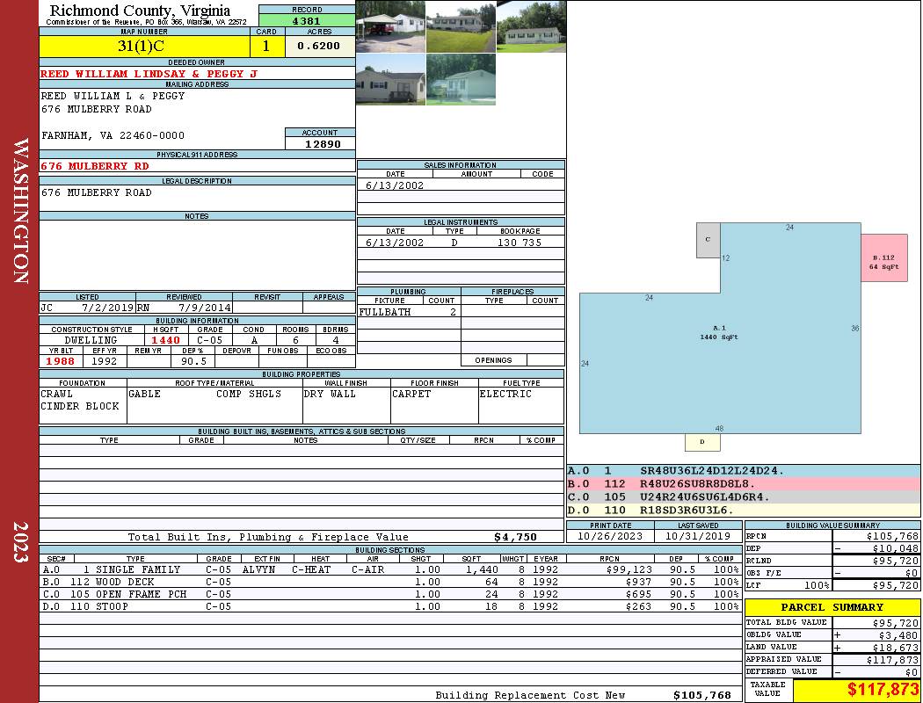Click the green record number 4381
The width and height of the screenshot is (923, 703).
coord(307,20)
